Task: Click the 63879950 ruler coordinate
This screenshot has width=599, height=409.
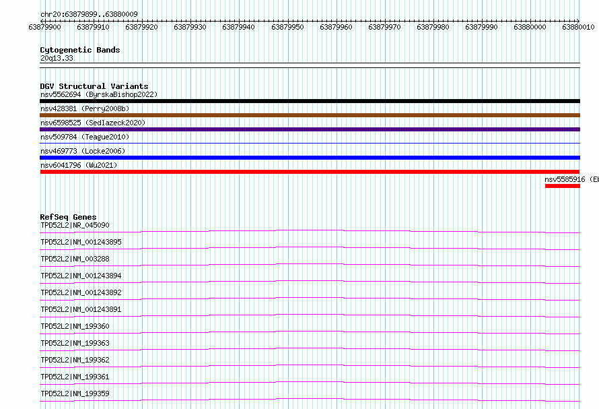Action: [x=287, y=27]
